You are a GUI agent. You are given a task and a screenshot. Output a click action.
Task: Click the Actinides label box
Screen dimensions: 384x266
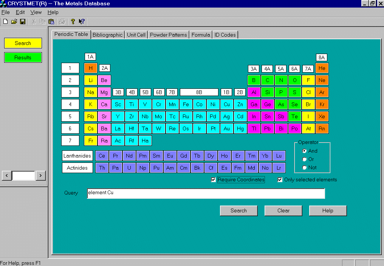point(77,168)
